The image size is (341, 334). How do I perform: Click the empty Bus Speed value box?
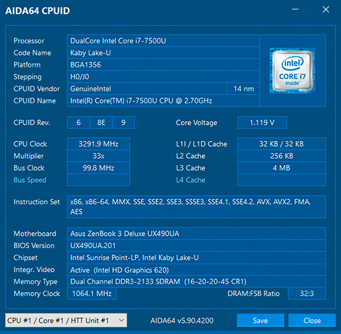(98, 180)
